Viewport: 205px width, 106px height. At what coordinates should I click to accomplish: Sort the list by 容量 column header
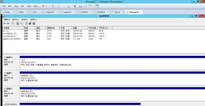tap(75, 28)
